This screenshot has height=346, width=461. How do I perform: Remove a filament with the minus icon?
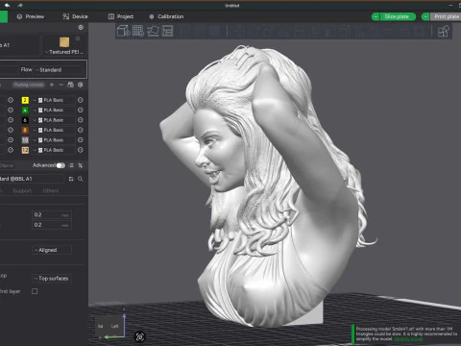pos(61,85)
